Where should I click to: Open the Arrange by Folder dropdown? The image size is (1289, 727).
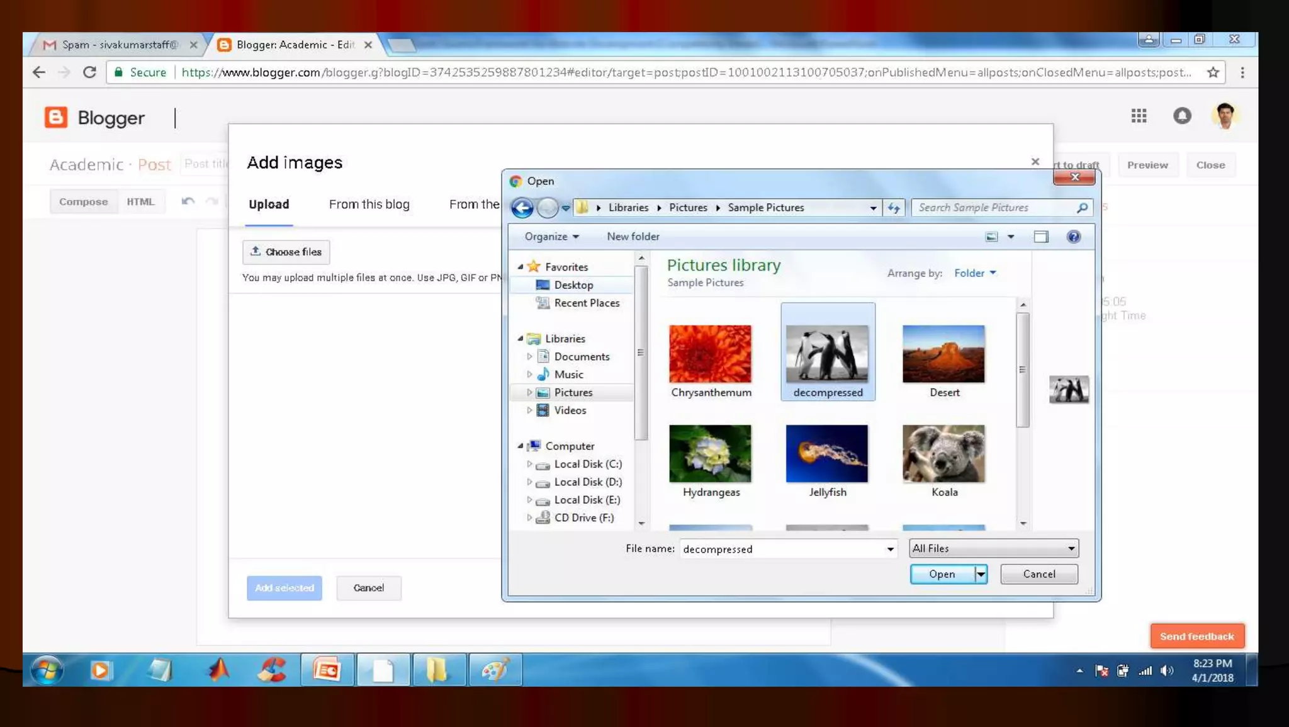[975, 273]
